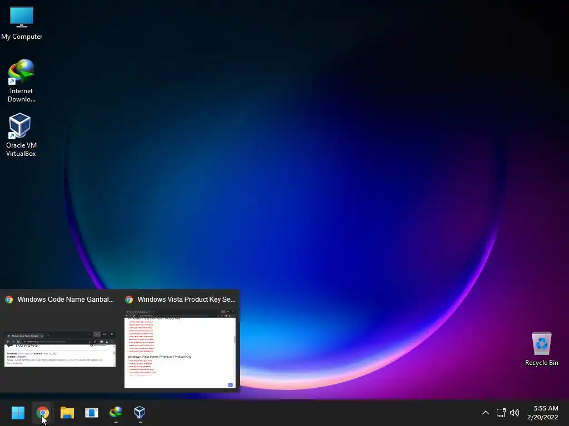Show hidden system tray icons
Screen dimensions: 569x426
486,413
